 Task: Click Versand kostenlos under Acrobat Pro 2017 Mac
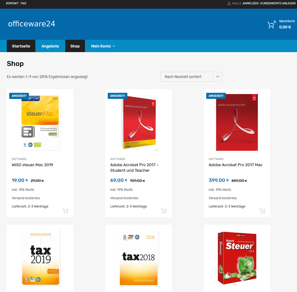tap(223, 198)
